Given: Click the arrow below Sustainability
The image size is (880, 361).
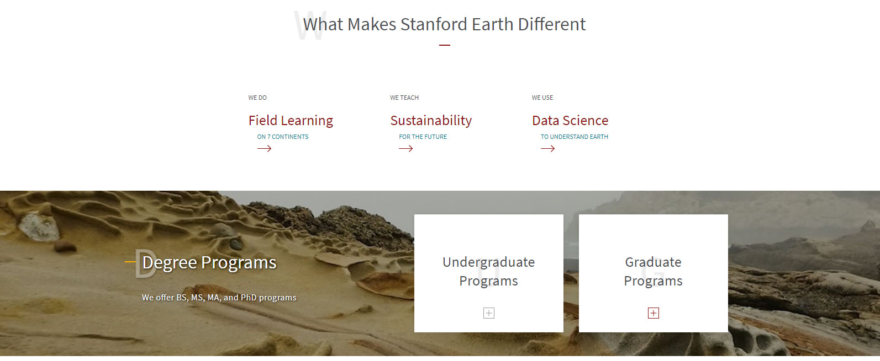Looking at the screenshot, I should [406, 149].
